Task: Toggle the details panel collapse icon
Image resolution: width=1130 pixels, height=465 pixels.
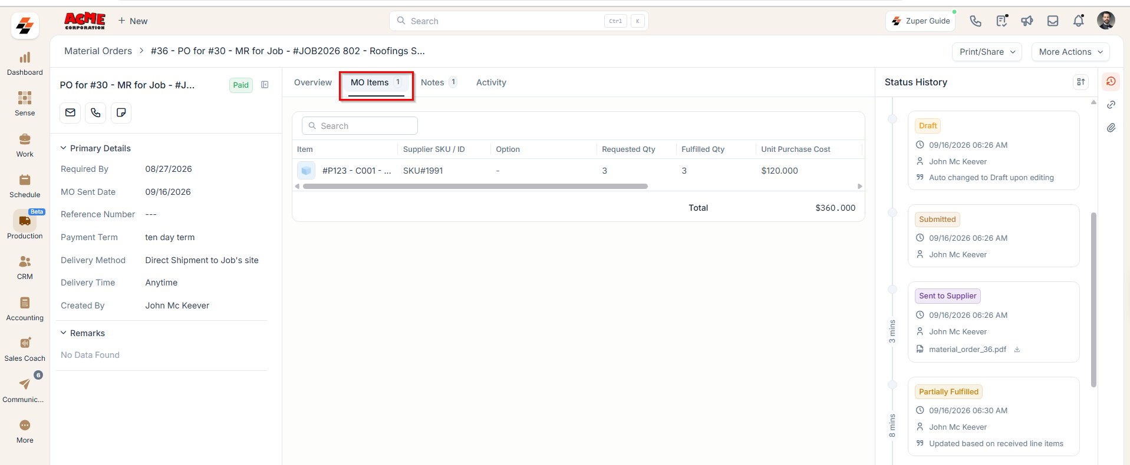Action: click(265, 85)
